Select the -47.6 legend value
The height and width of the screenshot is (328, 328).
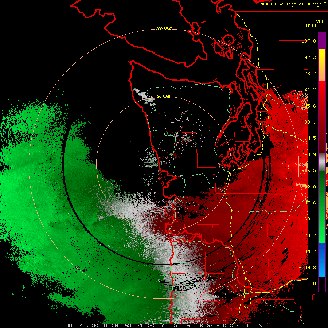309,203
